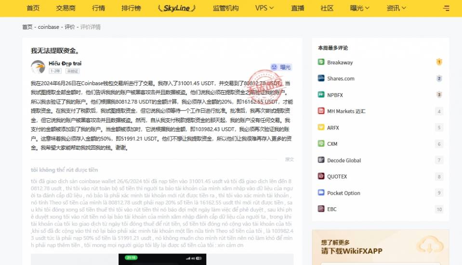Viewport: 462px width, 265px height.
Task: Click the rank 2 silver badge
Action: pos(439,78)
